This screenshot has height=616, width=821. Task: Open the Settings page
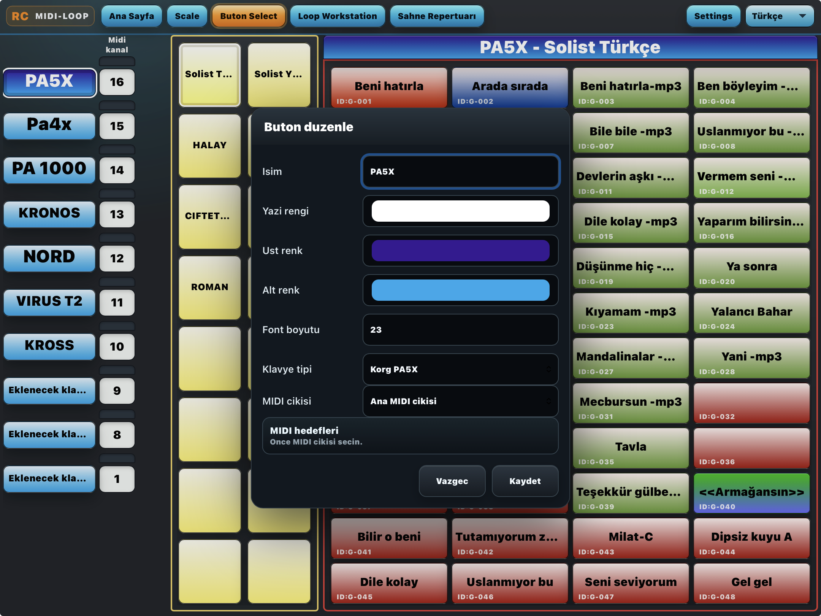pos(713,16)
